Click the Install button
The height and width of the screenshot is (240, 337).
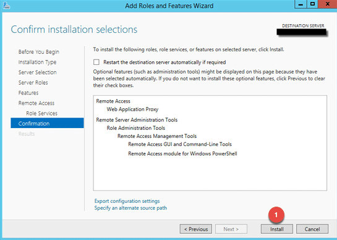coord(277,229)
